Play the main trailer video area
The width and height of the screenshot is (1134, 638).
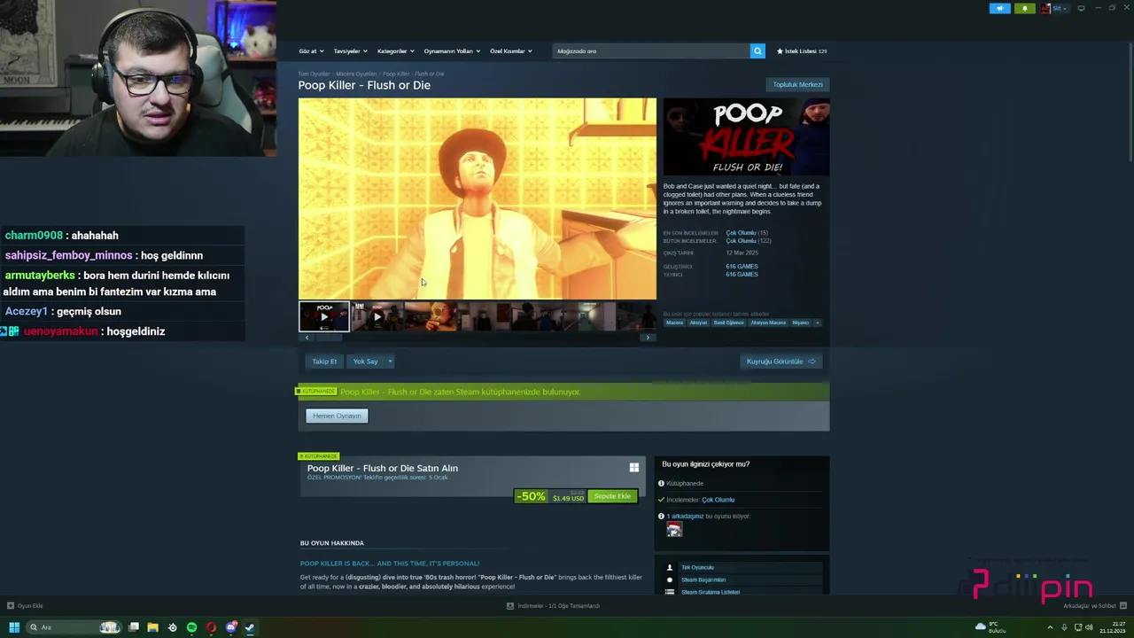coord(478,198)
